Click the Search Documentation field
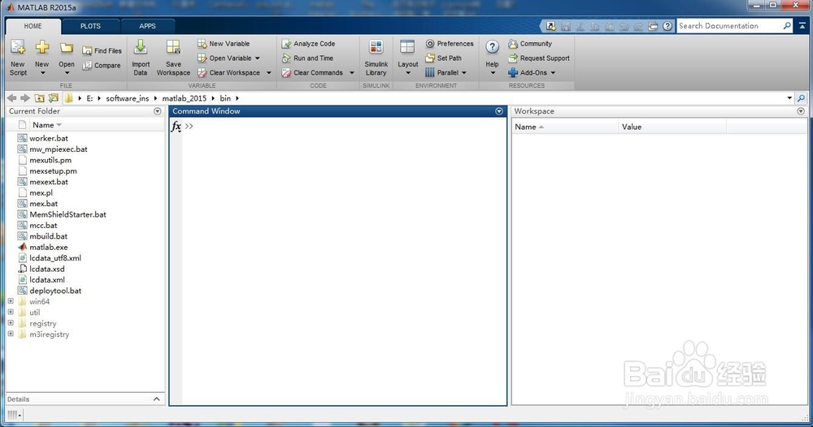 729,26
